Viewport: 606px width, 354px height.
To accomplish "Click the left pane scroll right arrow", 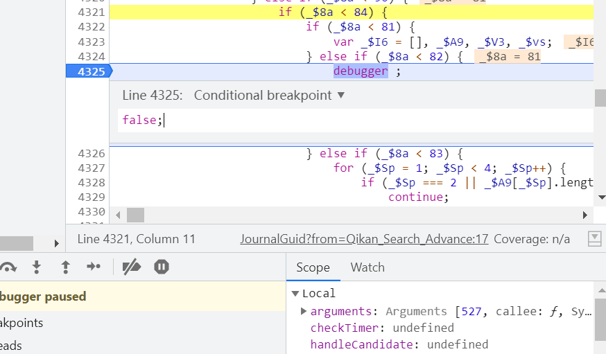I will 57,244.
